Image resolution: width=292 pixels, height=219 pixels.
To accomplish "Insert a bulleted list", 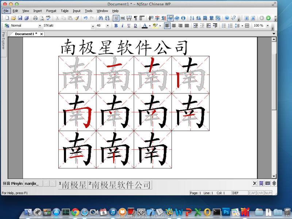I will [x=224, y=26].
